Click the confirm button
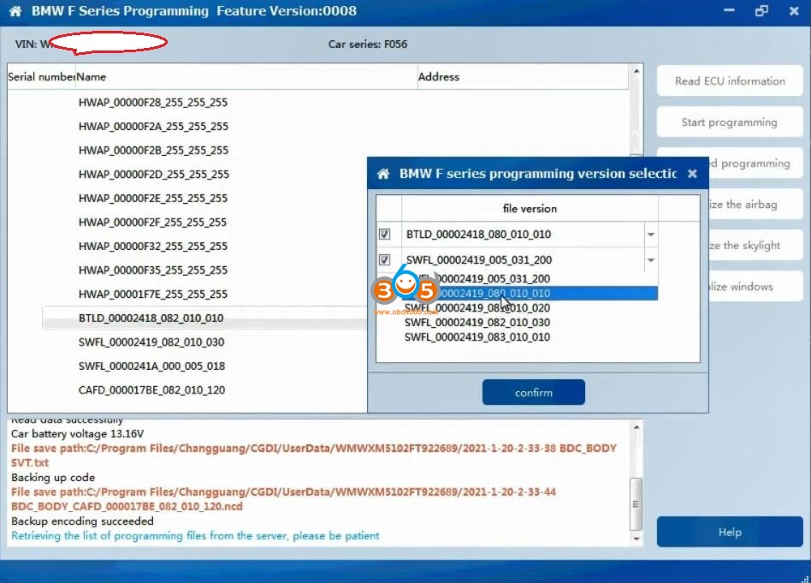Image resolution: width=811 pixels, height=583 pixels. point(534,392)
